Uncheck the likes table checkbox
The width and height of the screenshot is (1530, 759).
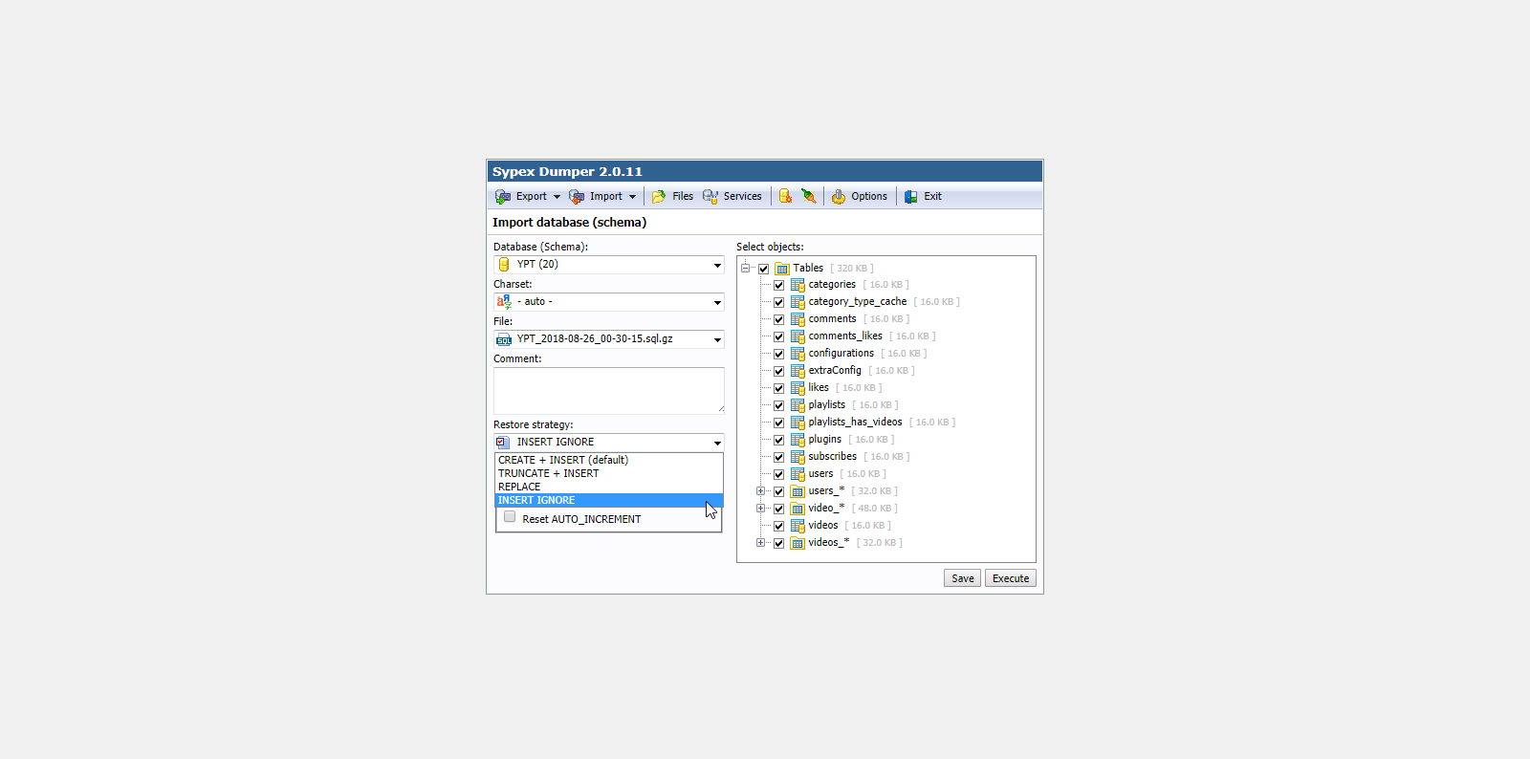[x=779, y=388]
